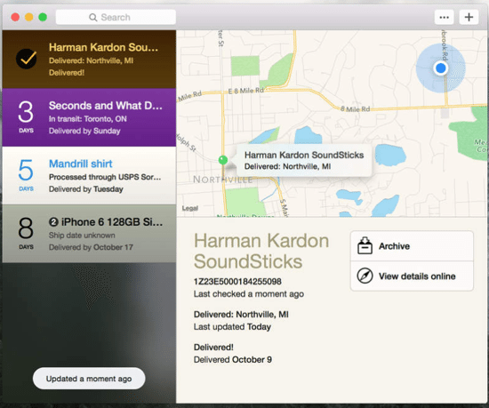Click Delivered by October 17 text

click(x=91, y=247)
